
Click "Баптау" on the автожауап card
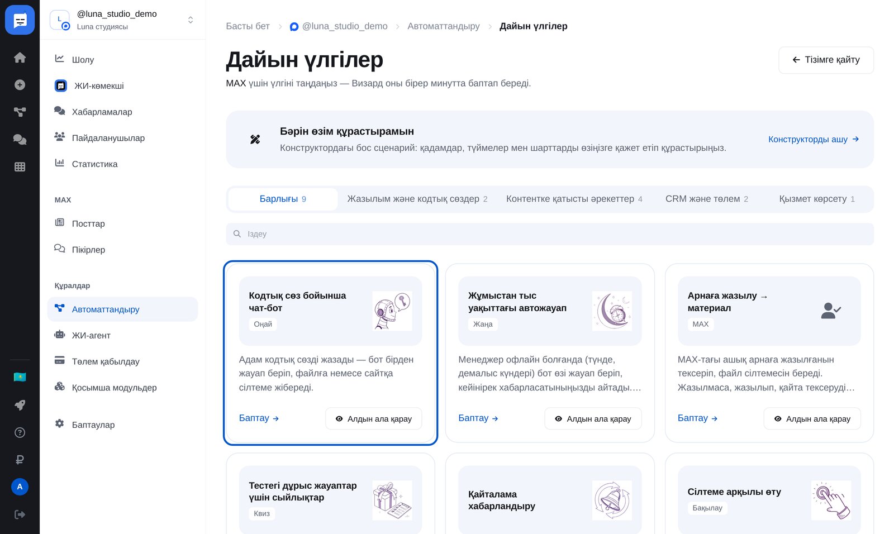click(478, 418)
